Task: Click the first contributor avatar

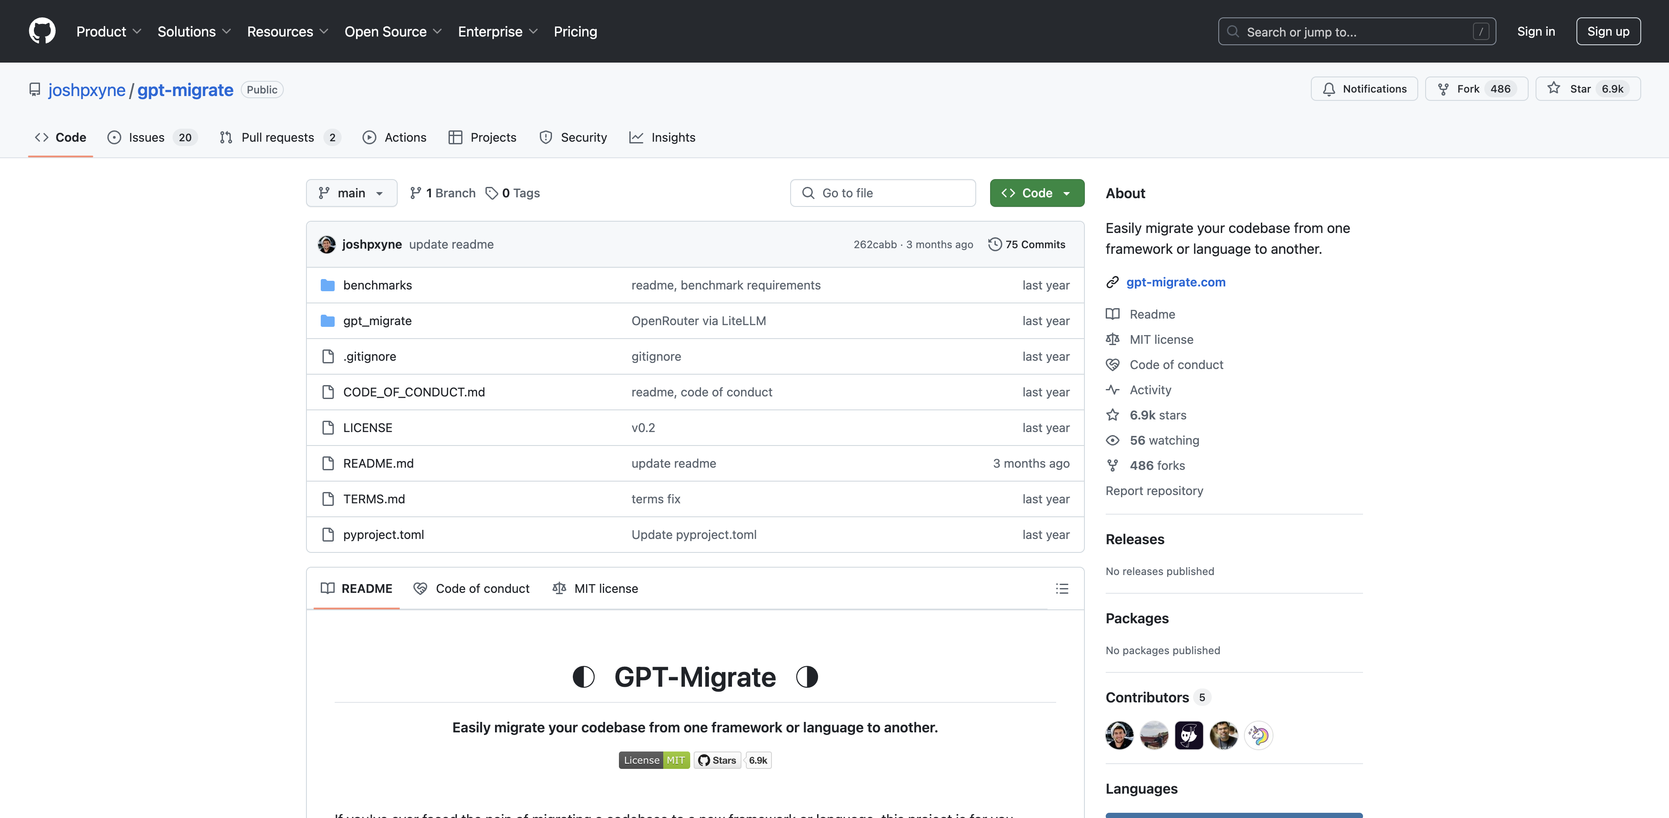Action: pos(1119,735)
